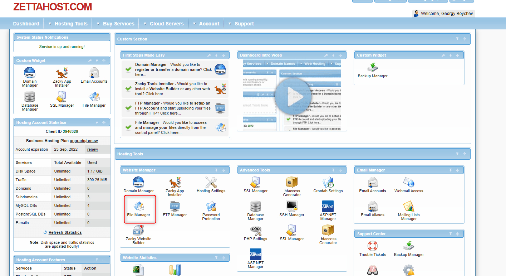Click the wrench icon on First Steps Made Easy

(209, 55)
